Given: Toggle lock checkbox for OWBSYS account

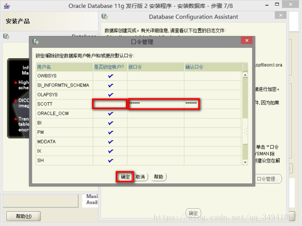Looking at the screenshot, I should (x=111, y=76).
